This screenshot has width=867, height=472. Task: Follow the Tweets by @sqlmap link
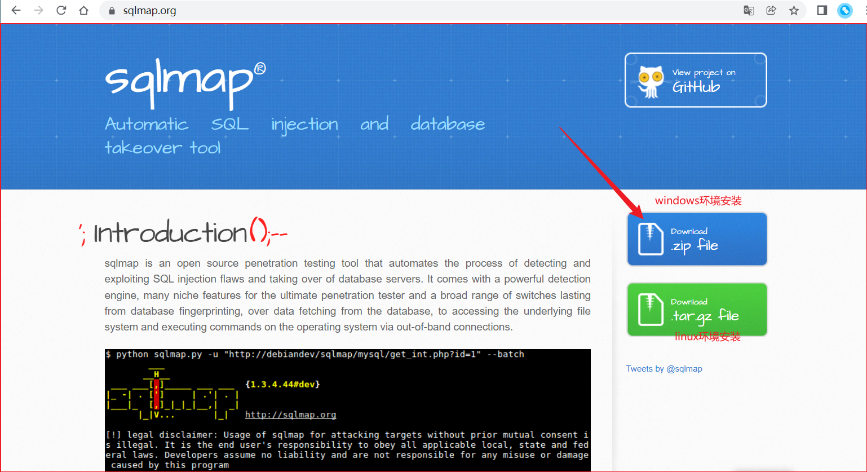click(664, 368)
